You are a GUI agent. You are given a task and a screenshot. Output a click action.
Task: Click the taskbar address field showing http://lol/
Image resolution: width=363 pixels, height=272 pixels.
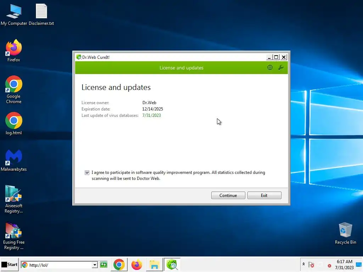pyautogui.click(x=56, y=265)
